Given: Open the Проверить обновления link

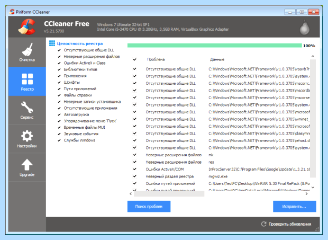Looking at the screenshot, I should [x=290, y=224].
